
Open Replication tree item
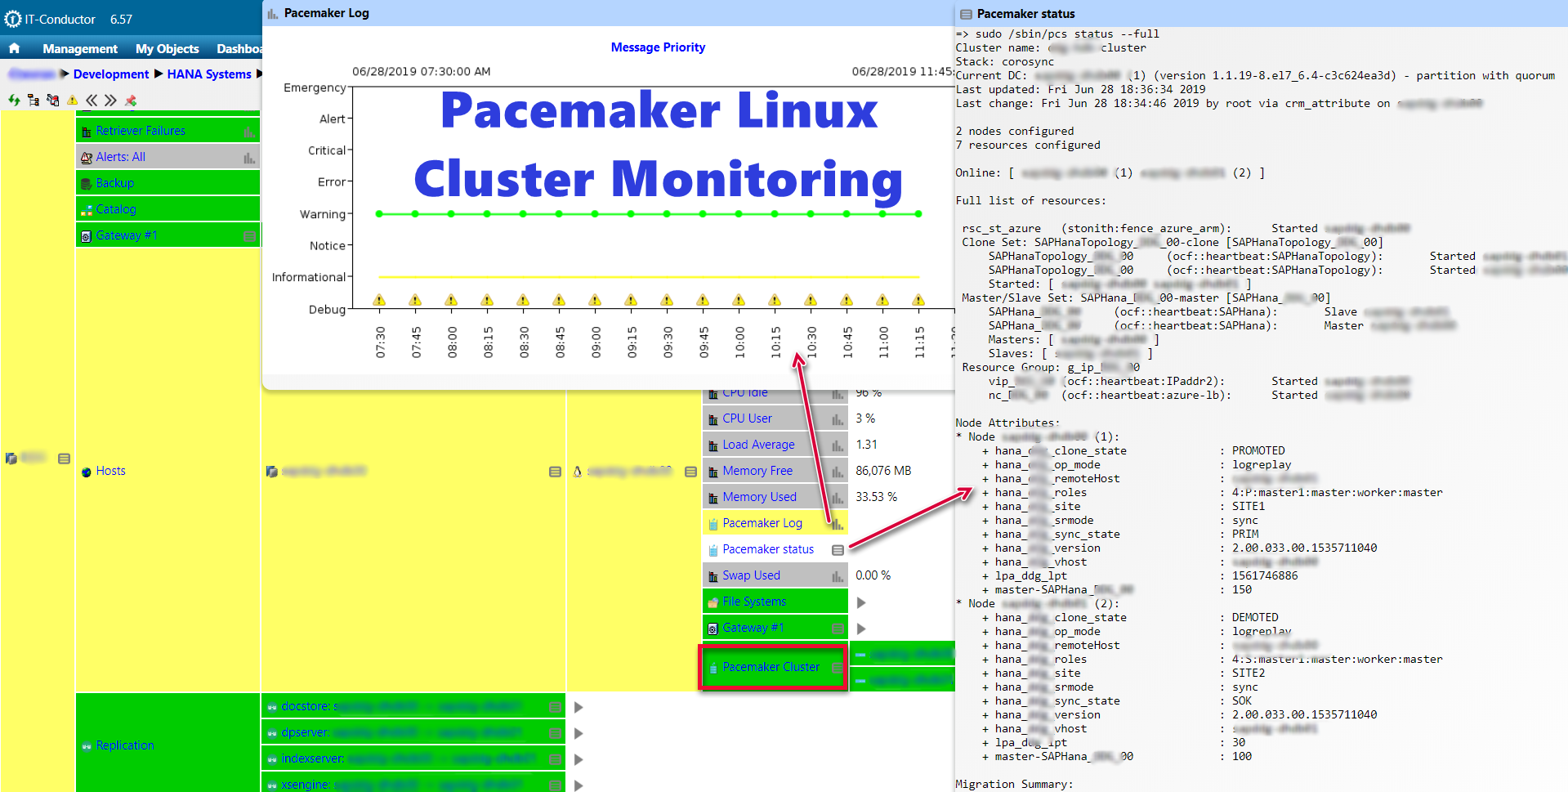[125, 745]
